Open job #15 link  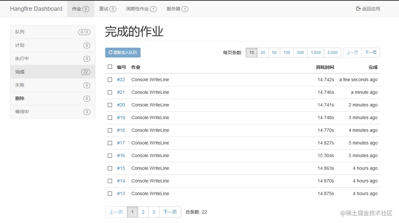click(x=121, y=168)
